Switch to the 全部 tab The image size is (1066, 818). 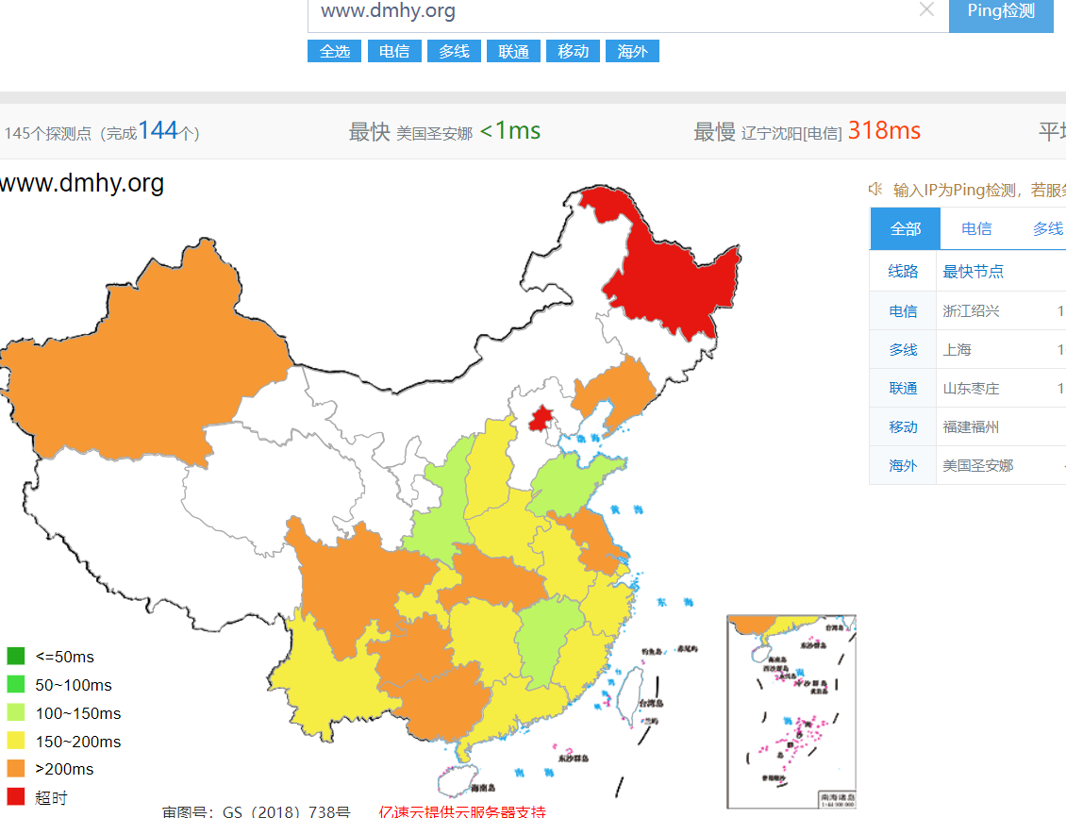(x=906, y=229)
